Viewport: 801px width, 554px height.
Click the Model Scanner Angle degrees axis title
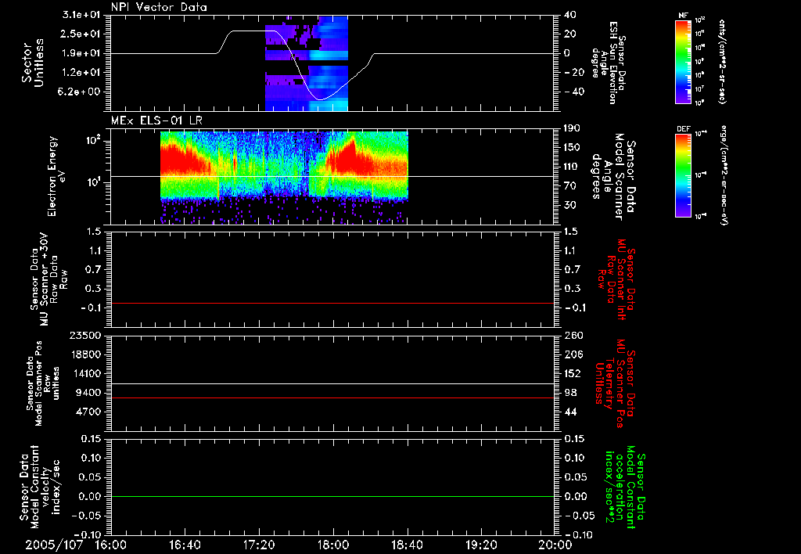613,177
